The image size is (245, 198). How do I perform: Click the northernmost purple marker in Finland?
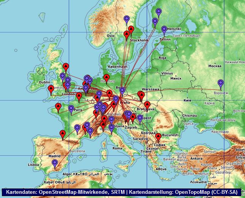pos(159,12)
